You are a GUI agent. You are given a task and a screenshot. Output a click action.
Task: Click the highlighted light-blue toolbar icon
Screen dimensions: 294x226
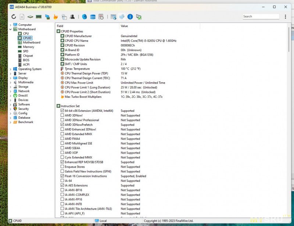(122, 17)
